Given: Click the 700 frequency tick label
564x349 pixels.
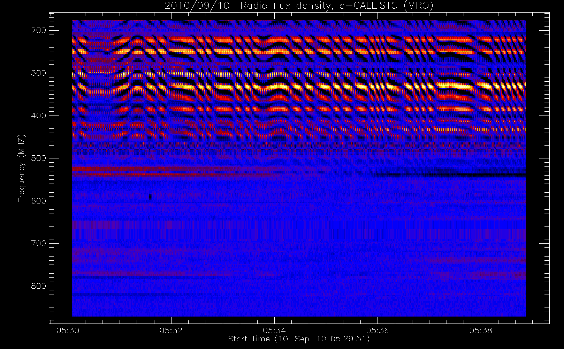Looking at the screenshot, I should pyautogui.click(x=38, y=243).
